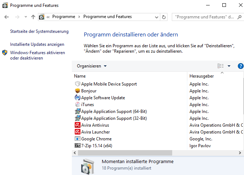Image resolution: width=244 pixels, height=175 pixels.
Task: Click the search magnifier icon
Action: click(239, 17)
